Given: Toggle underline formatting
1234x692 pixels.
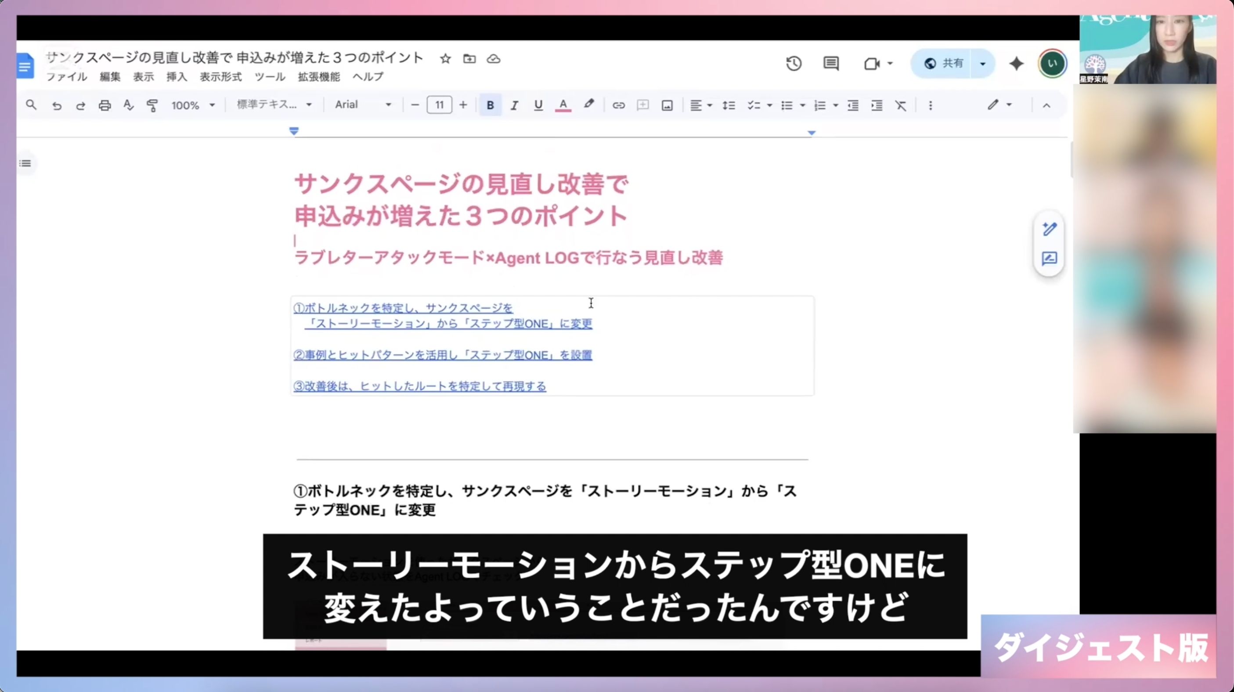Looking at the screenshot, I should 538,105.
